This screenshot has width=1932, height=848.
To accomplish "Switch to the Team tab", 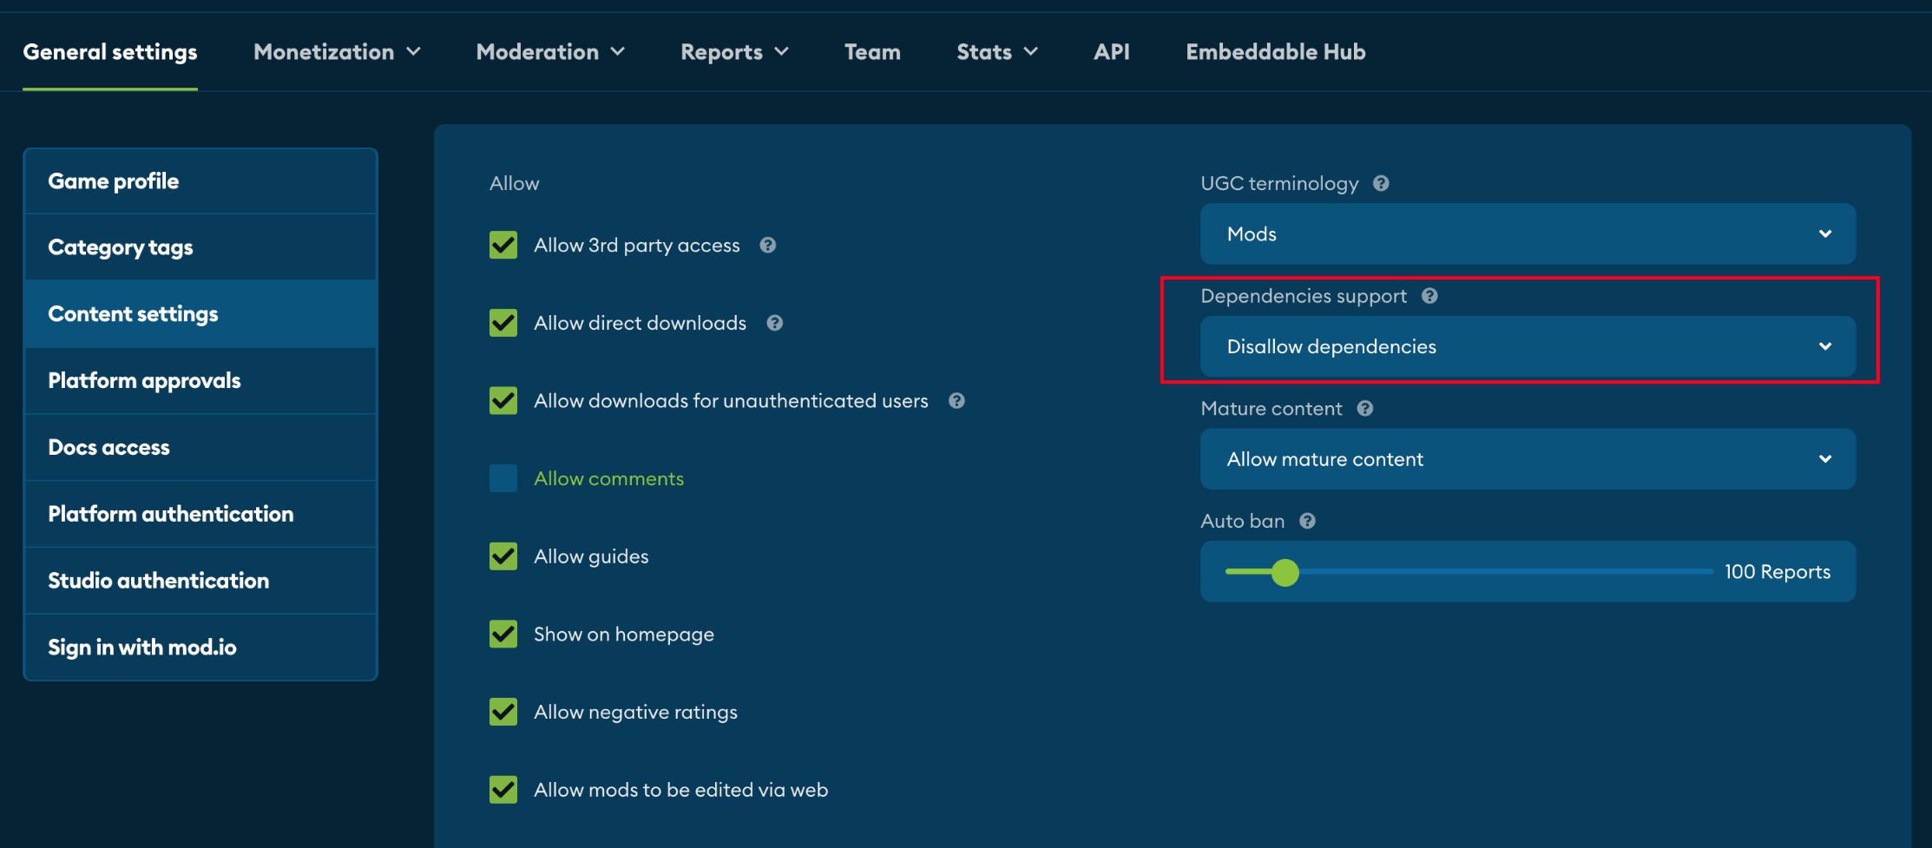I will pyautogui.click(x=872, y=52).
